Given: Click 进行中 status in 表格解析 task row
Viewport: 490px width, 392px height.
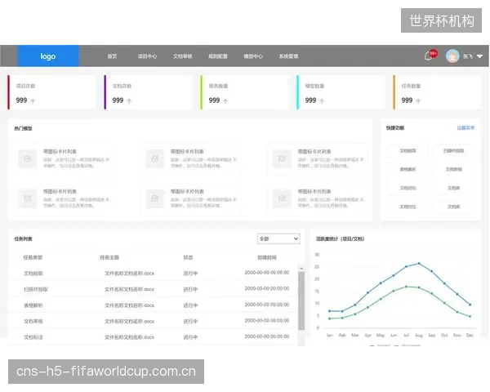Looking at the screenshot, I should tap(190, 305).
